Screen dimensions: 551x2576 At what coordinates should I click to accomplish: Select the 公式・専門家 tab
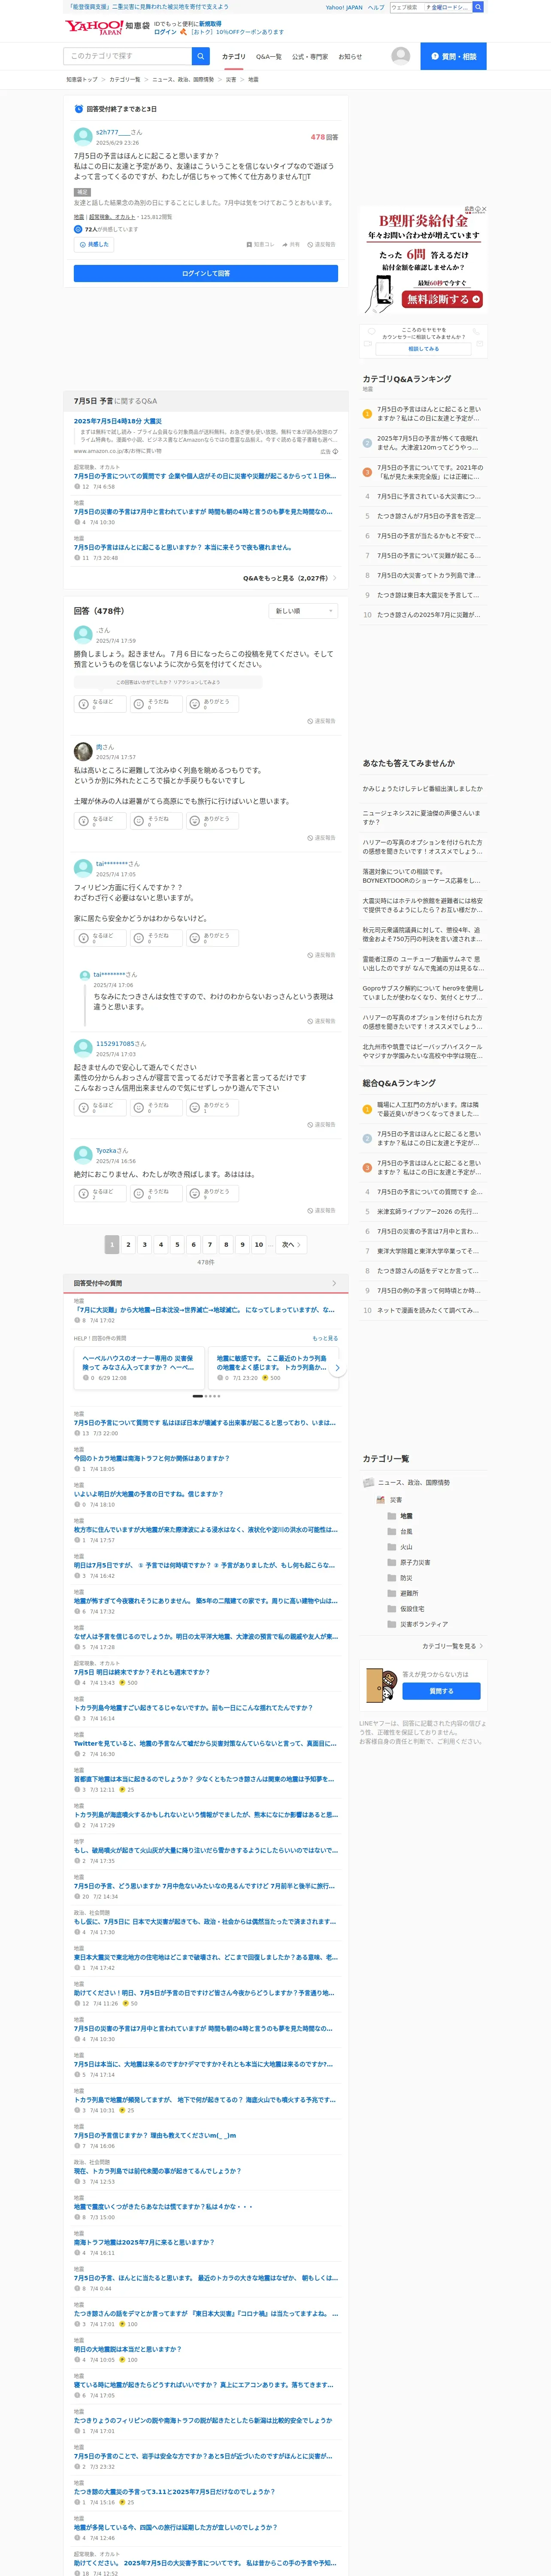(310, 57)
